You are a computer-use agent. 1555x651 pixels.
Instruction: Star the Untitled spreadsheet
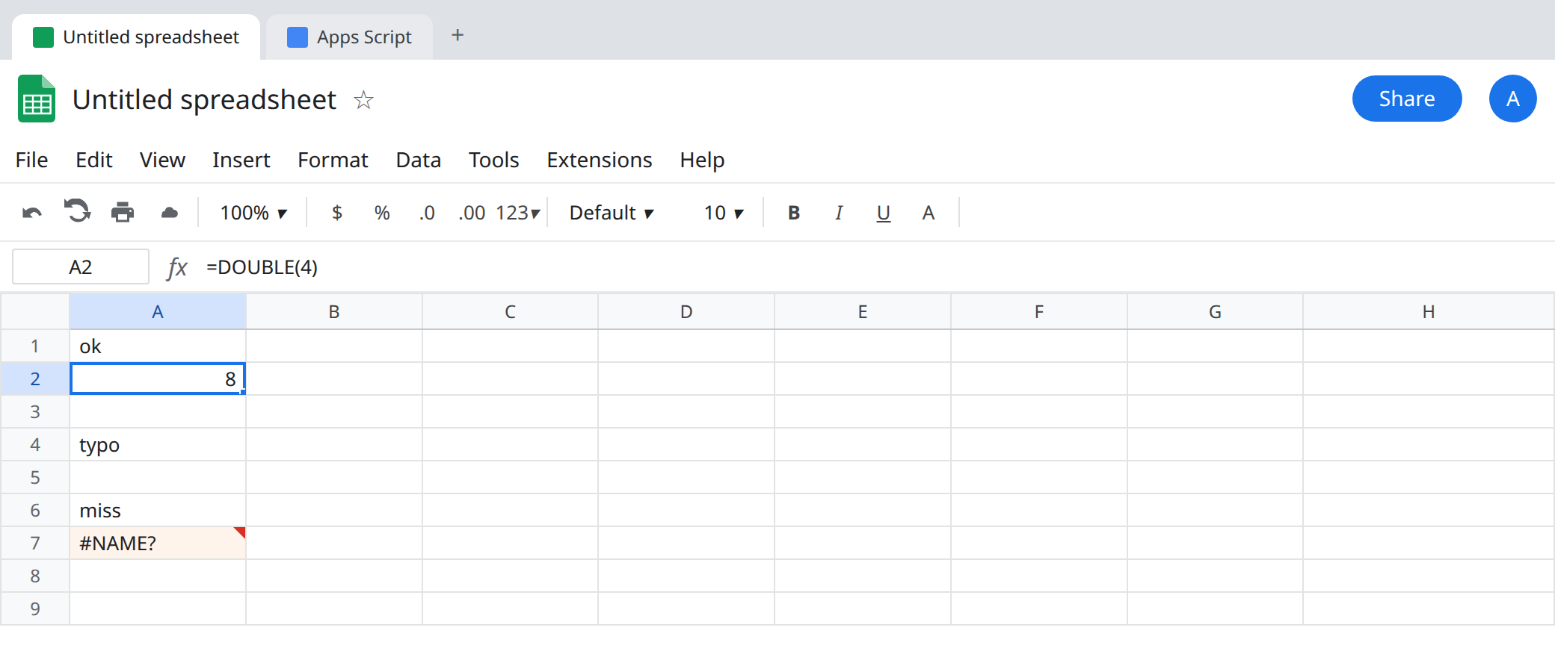pyautogui.click(x=363, y=99)
